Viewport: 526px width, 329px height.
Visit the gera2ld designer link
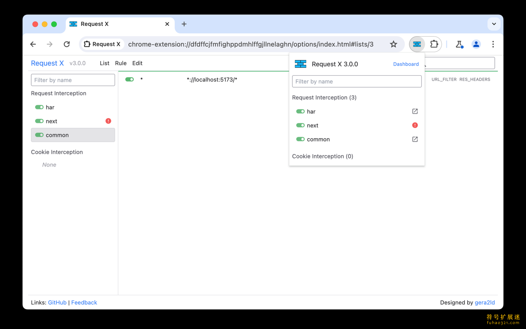pos(485,302)
